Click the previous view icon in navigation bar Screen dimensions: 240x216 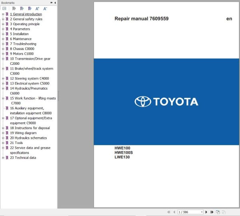coord(218,212)
